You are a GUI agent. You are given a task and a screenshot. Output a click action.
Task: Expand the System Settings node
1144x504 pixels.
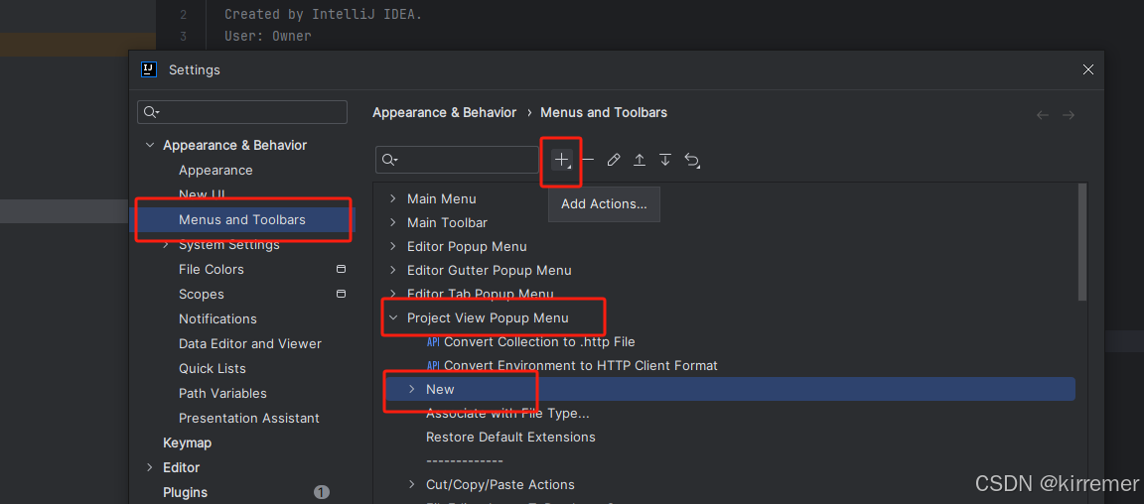click(x=166, y=245)
